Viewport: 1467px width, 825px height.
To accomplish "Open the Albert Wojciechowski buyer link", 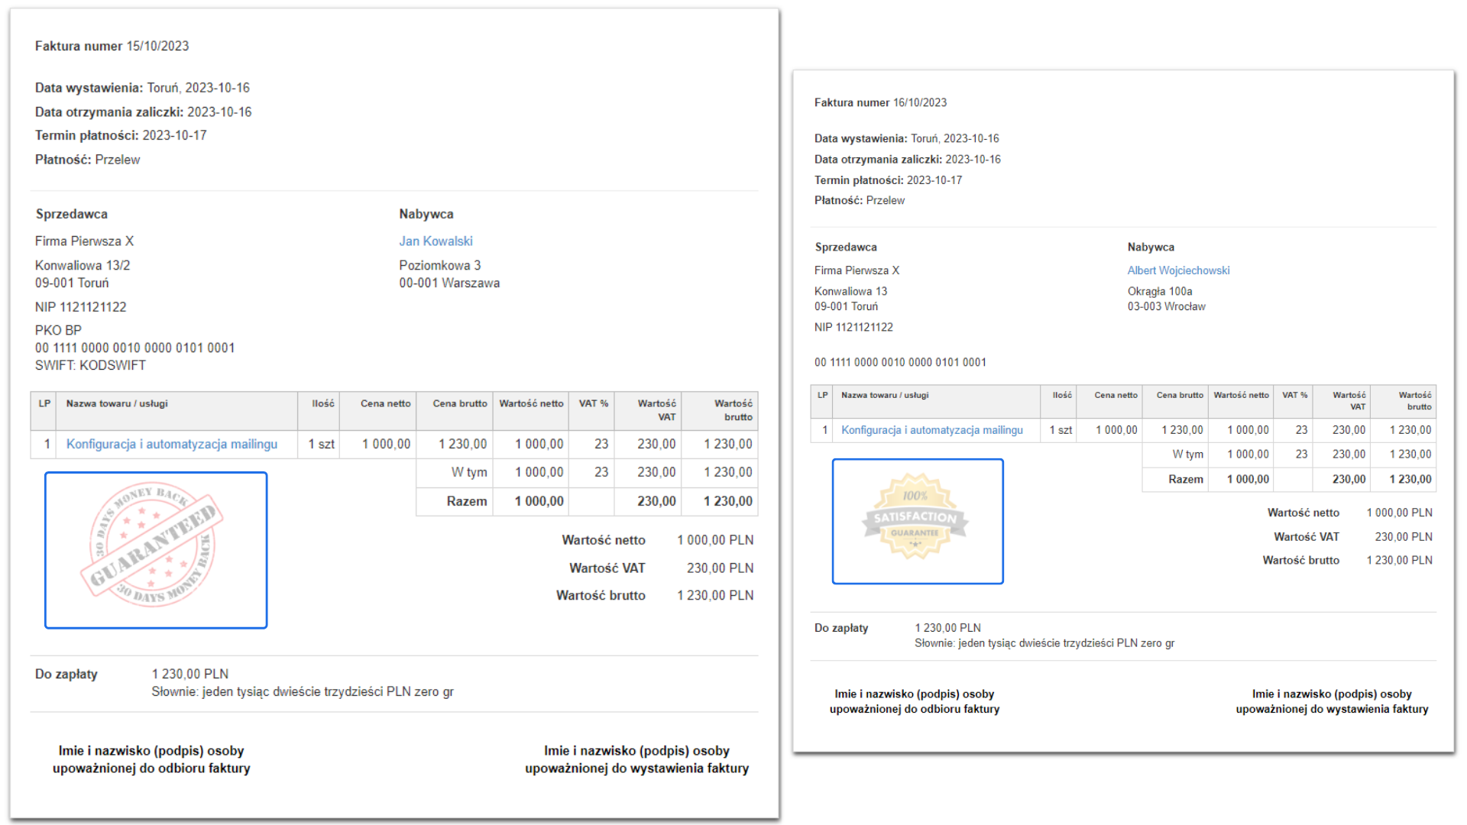I will click(1178, 270).
